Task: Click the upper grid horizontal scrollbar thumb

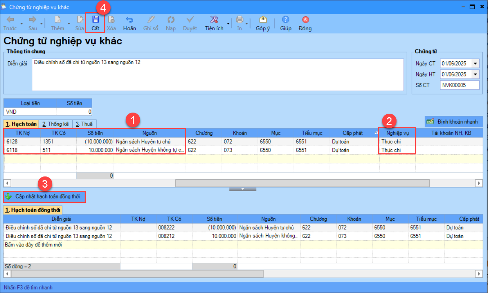Action: point(302,183)
